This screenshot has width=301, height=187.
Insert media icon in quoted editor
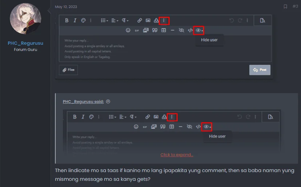(154, 127)
